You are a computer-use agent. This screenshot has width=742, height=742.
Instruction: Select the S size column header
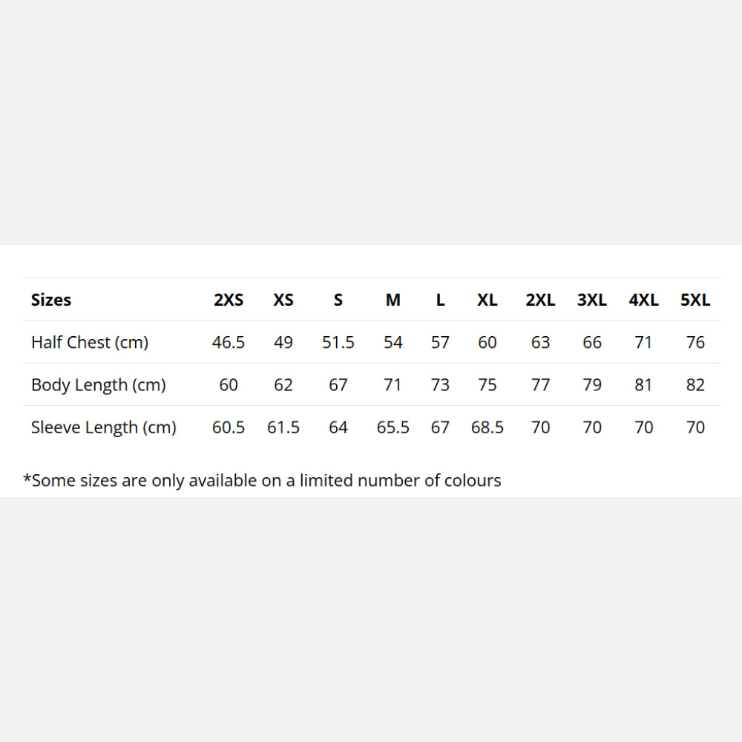tap(338, 300)
